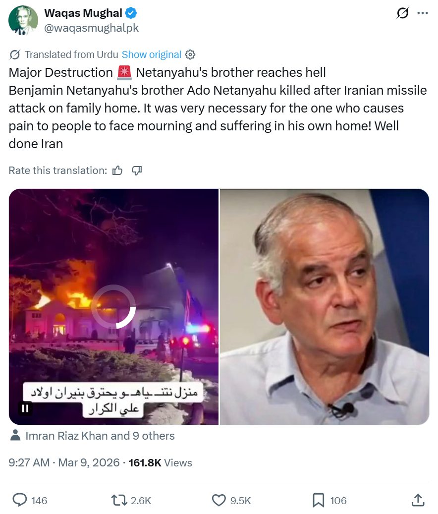Rate translation with thumbs up
438x514 pixels.
[117, 171]
